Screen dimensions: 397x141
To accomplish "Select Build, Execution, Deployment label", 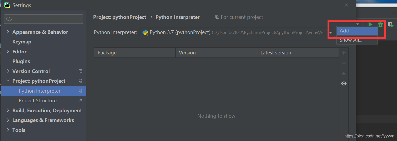I will pyautogui.click(x=47, y=110).
